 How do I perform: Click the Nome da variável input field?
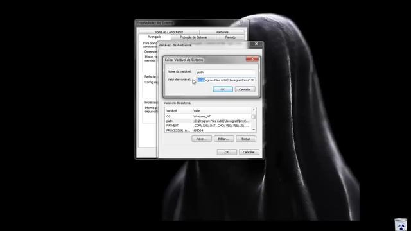pos(226,72)
